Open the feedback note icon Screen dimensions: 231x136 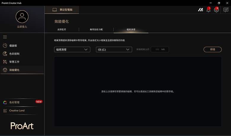pyautogui.click(x=226, y=10)
